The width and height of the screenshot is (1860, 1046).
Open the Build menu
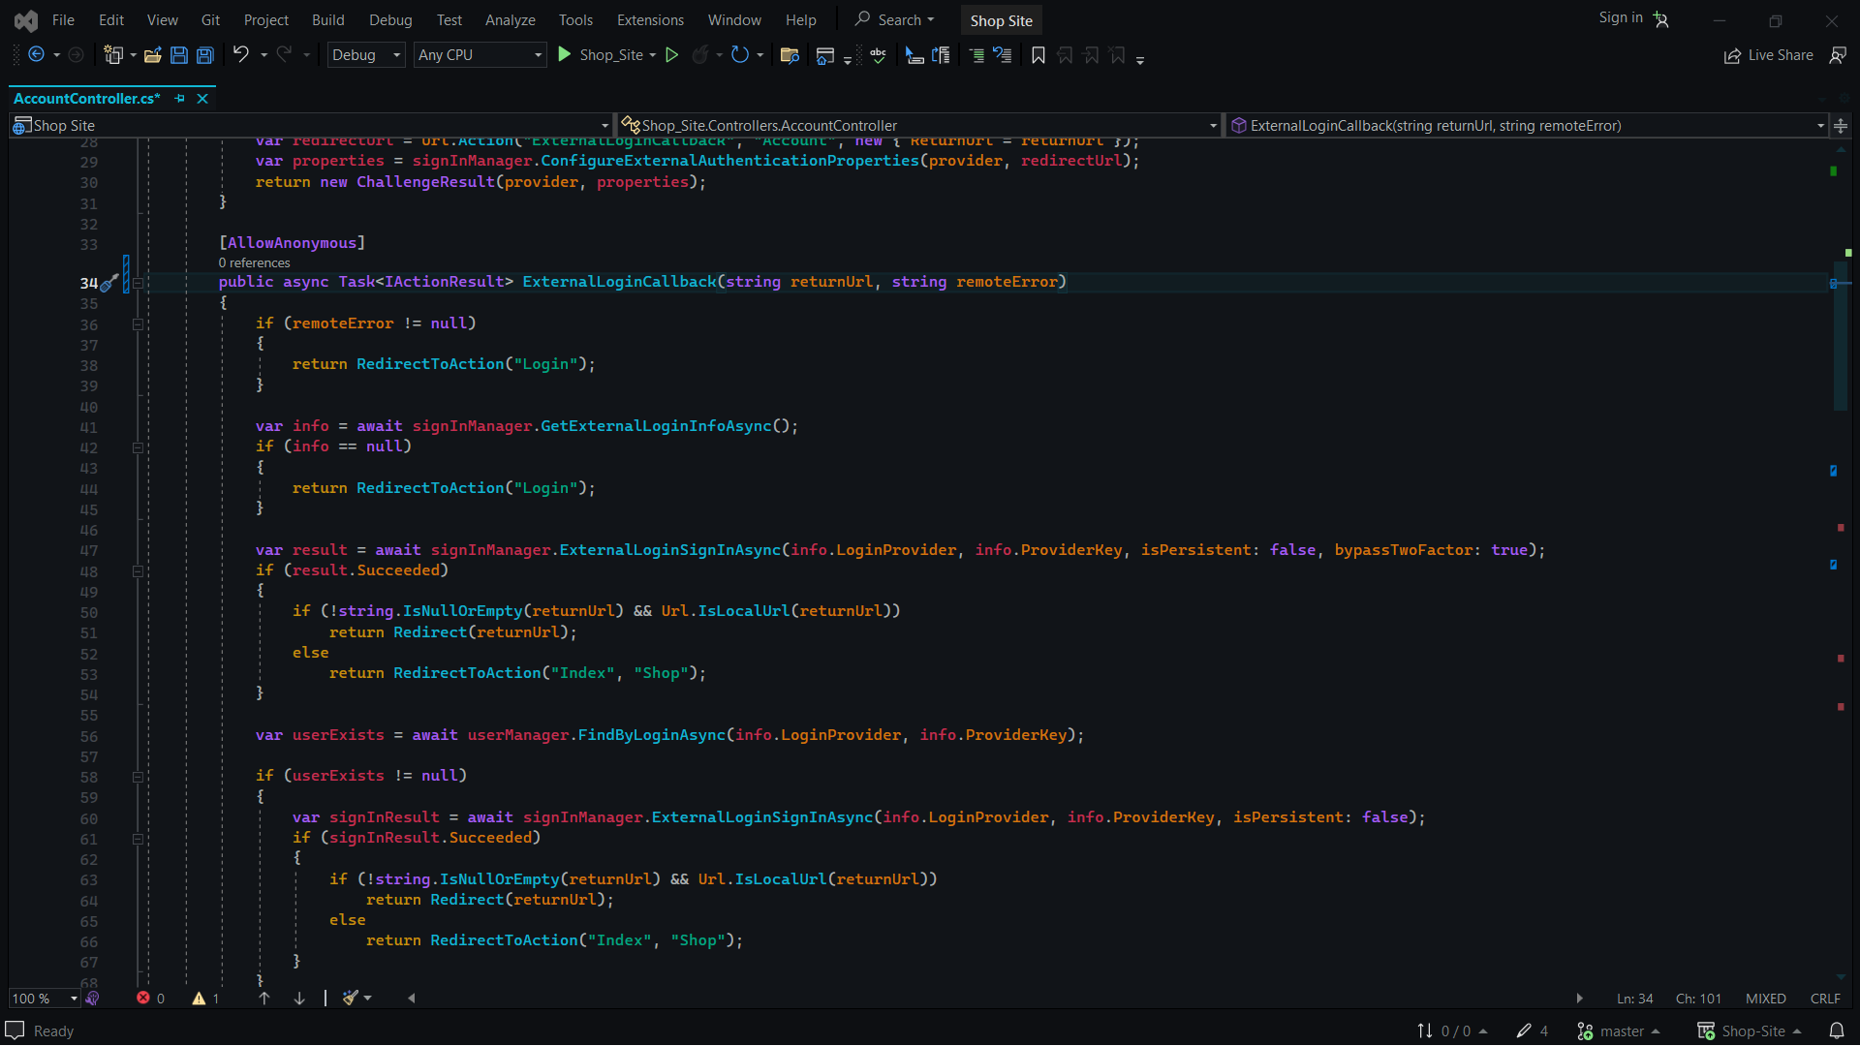(x=327, y=19)
